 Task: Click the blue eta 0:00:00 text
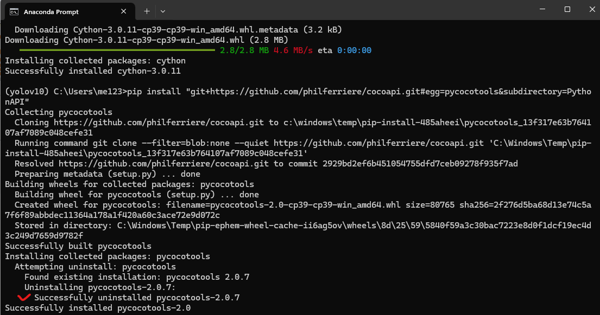(x=354, y=50)
